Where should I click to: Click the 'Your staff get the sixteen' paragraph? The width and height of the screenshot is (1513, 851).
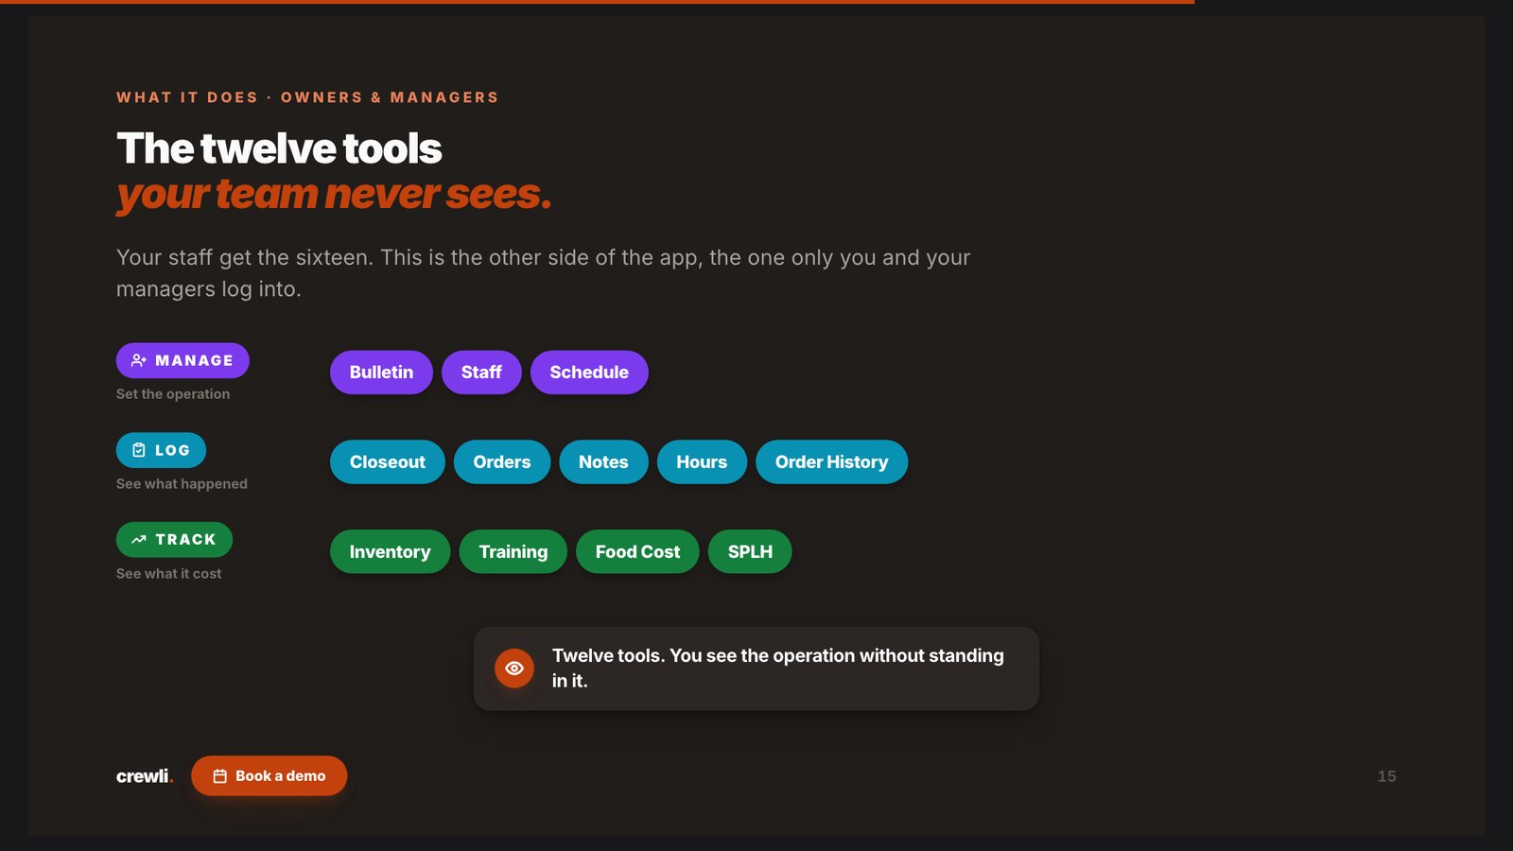(544, 273)
